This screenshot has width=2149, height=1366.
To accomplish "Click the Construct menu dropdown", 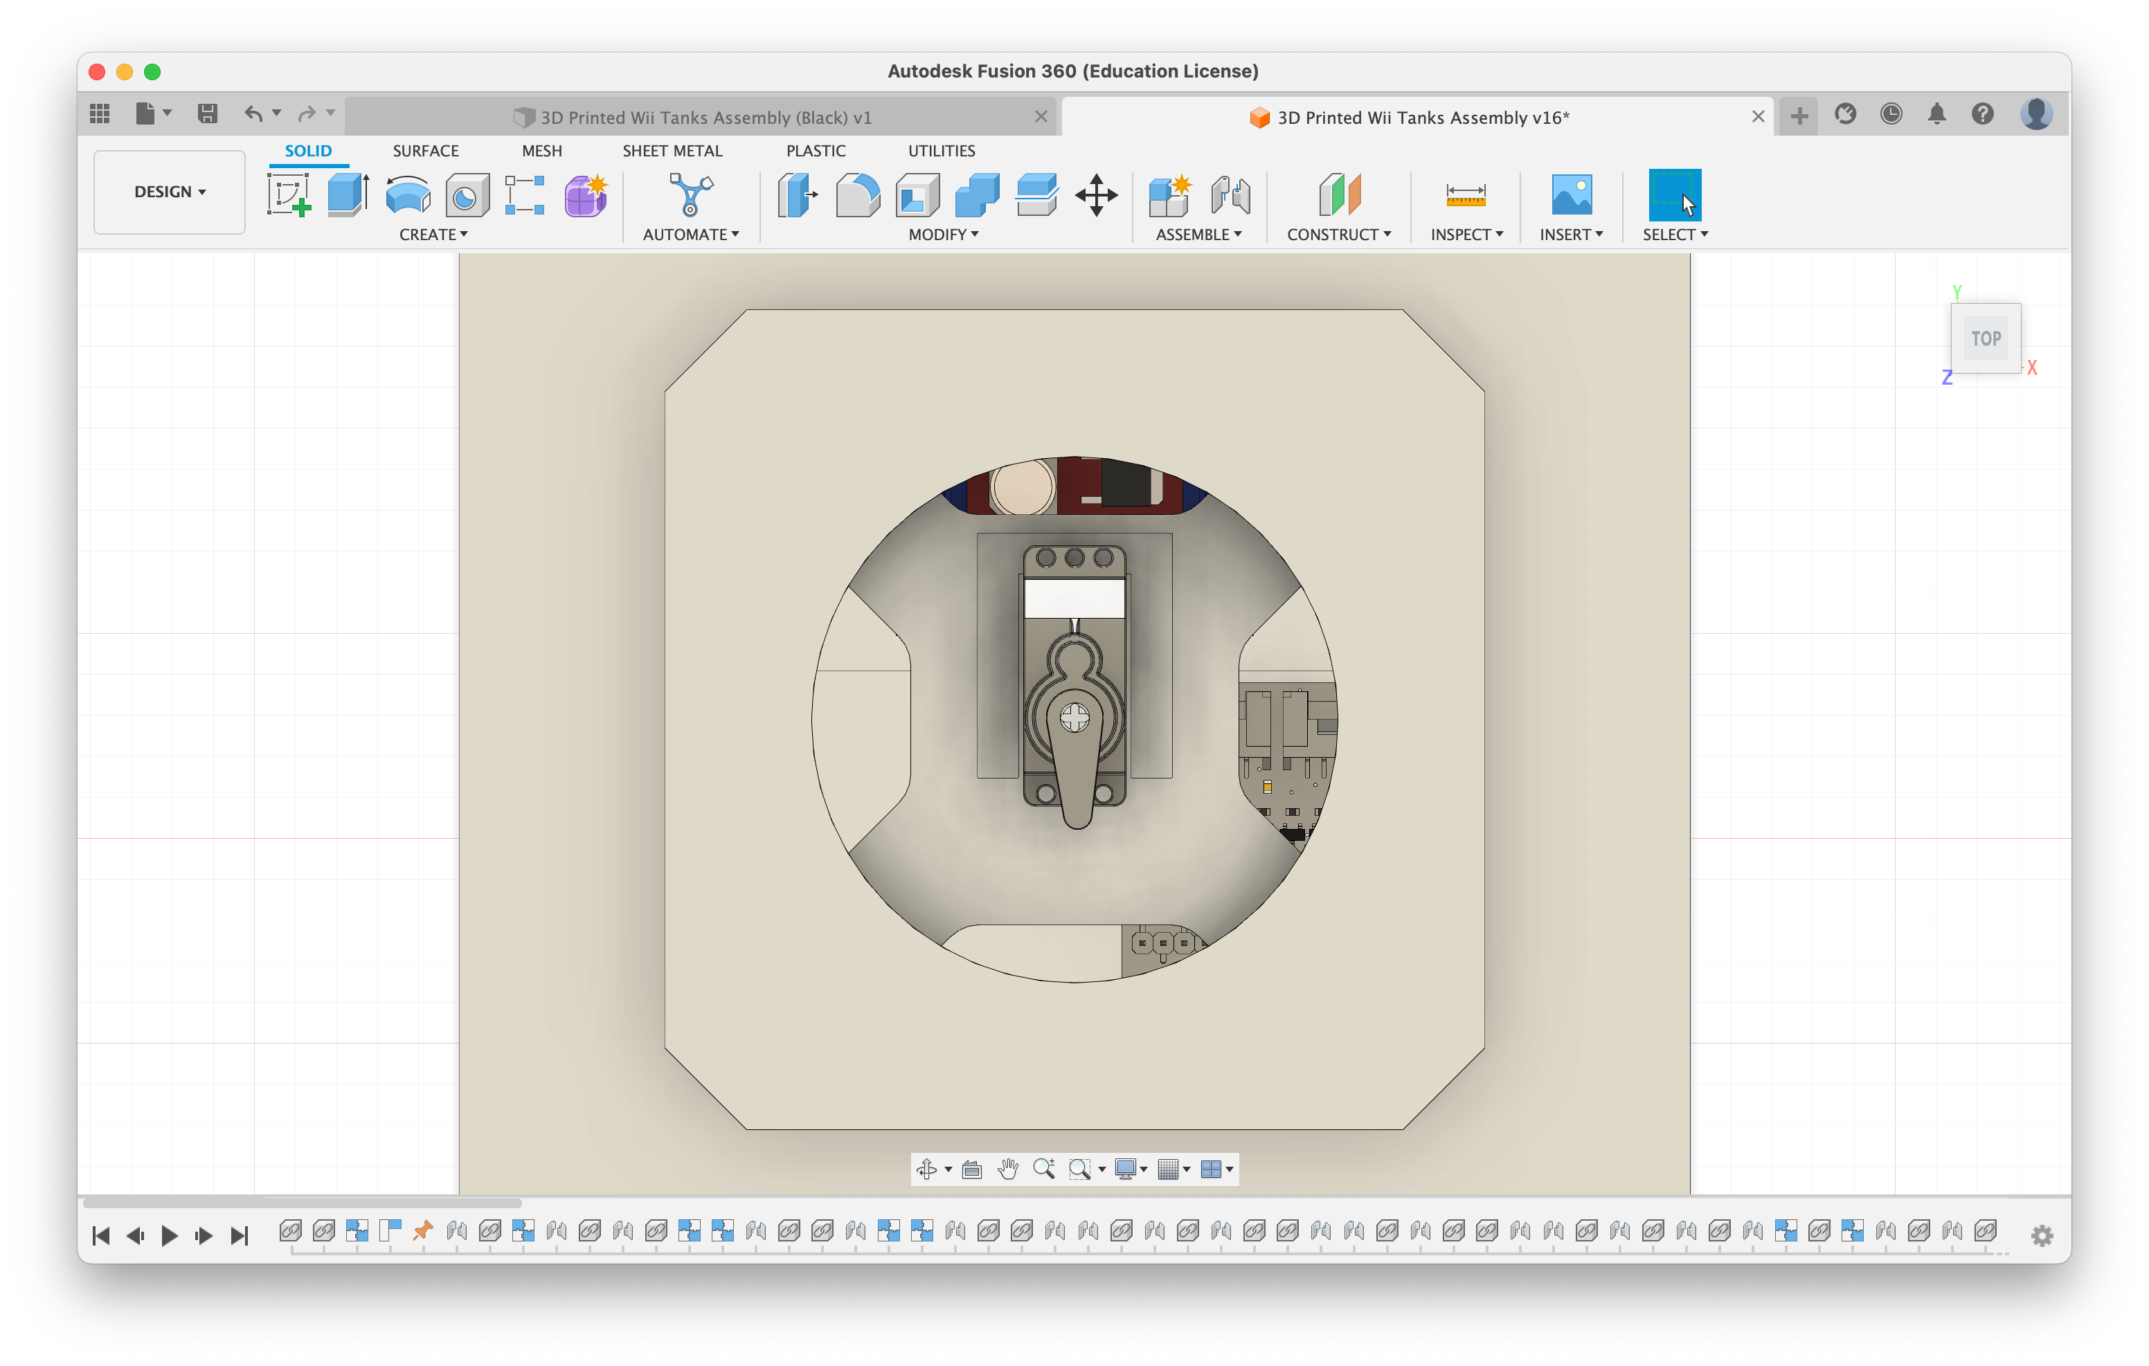I will (1338, 235).
